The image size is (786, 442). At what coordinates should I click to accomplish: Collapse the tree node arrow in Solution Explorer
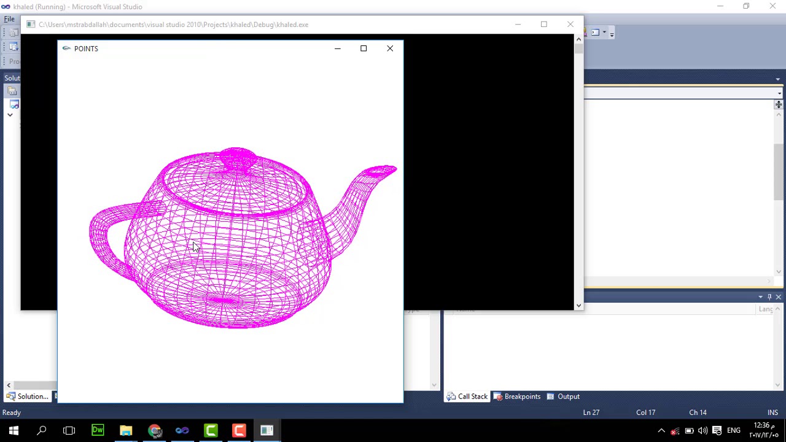point(10,115)
